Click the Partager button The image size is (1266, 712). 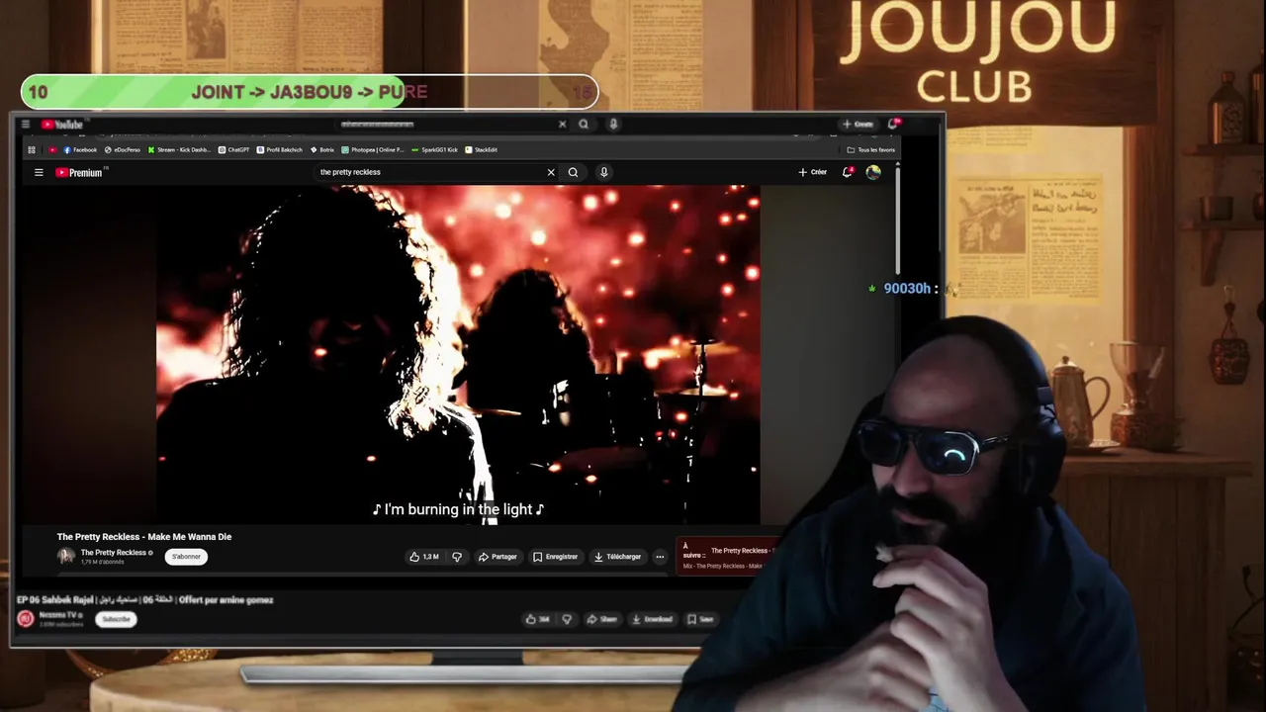coord(497,557)
